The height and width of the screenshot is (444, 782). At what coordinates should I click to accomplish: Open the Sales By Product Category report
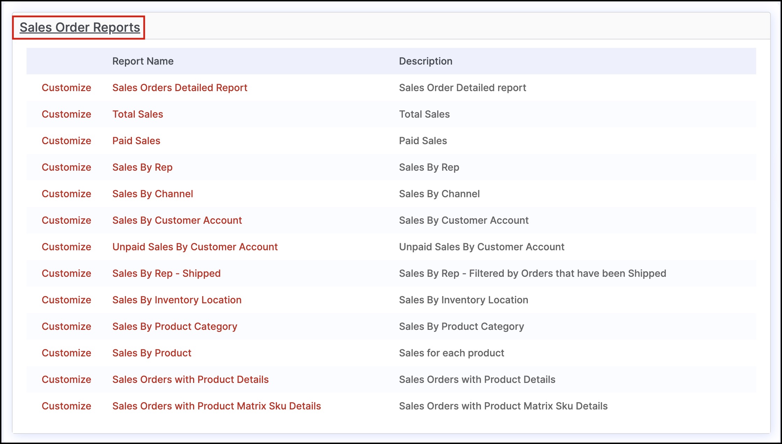tap(175, 326)
